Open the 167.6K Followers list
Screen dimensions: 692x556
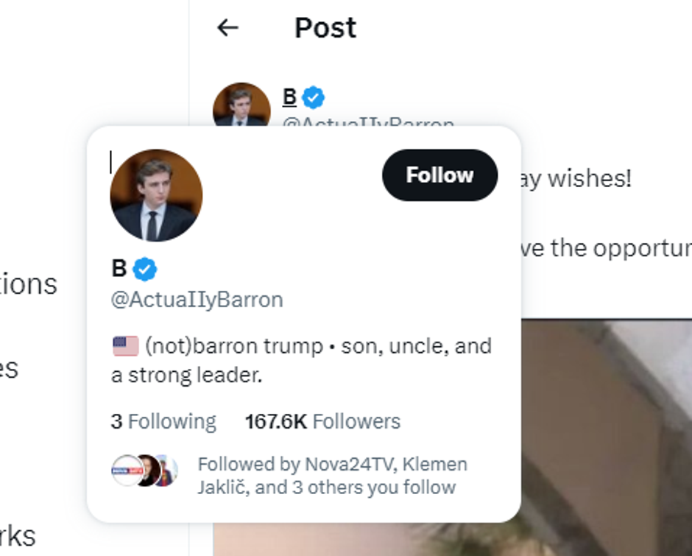[322, 421]
